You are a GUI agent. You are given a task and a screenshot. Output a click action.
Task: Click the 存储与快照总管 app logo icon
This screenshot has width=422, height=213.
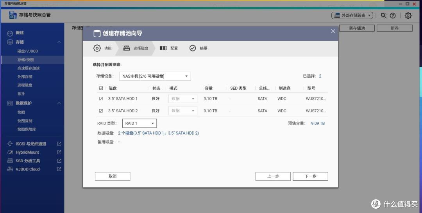[13, 15]
